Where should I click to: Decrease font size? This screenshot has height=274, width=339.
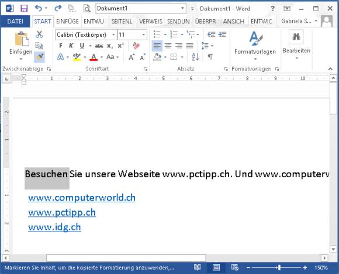click(143, 57)
